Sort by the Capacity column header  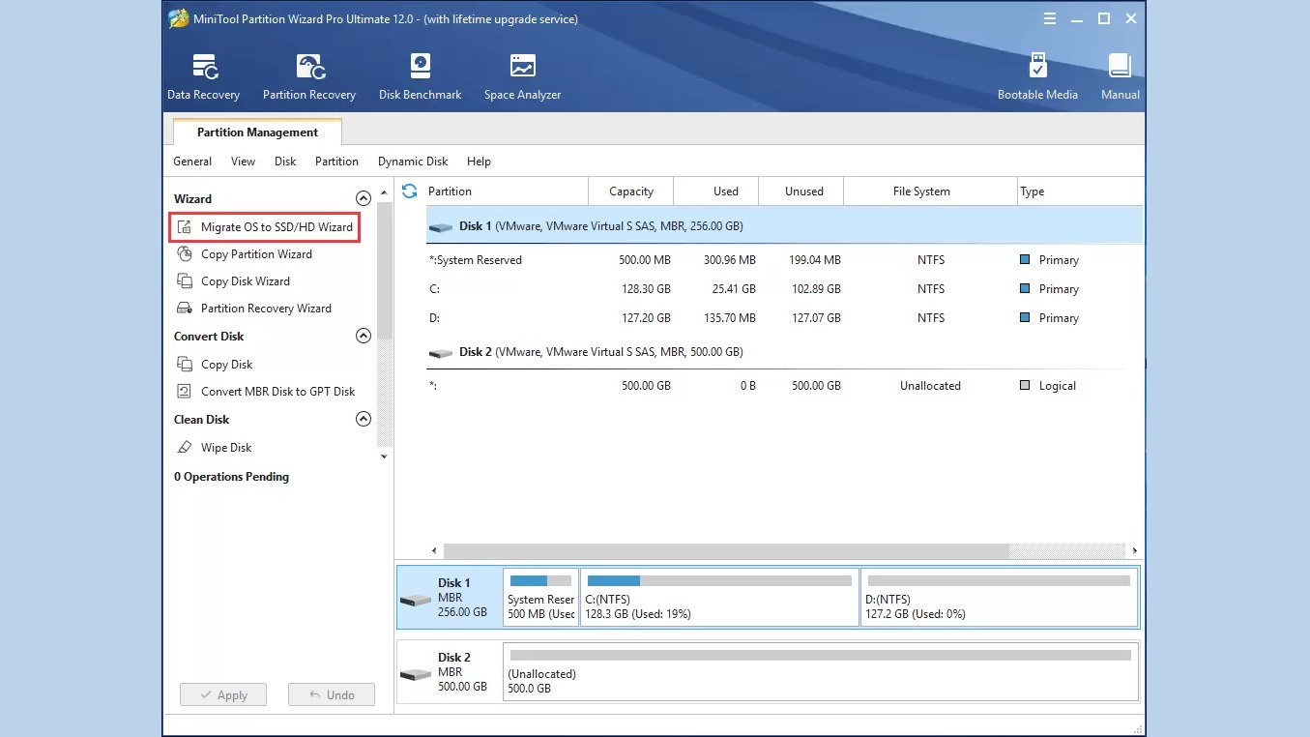pyautogui.click(x=631, y=192)
